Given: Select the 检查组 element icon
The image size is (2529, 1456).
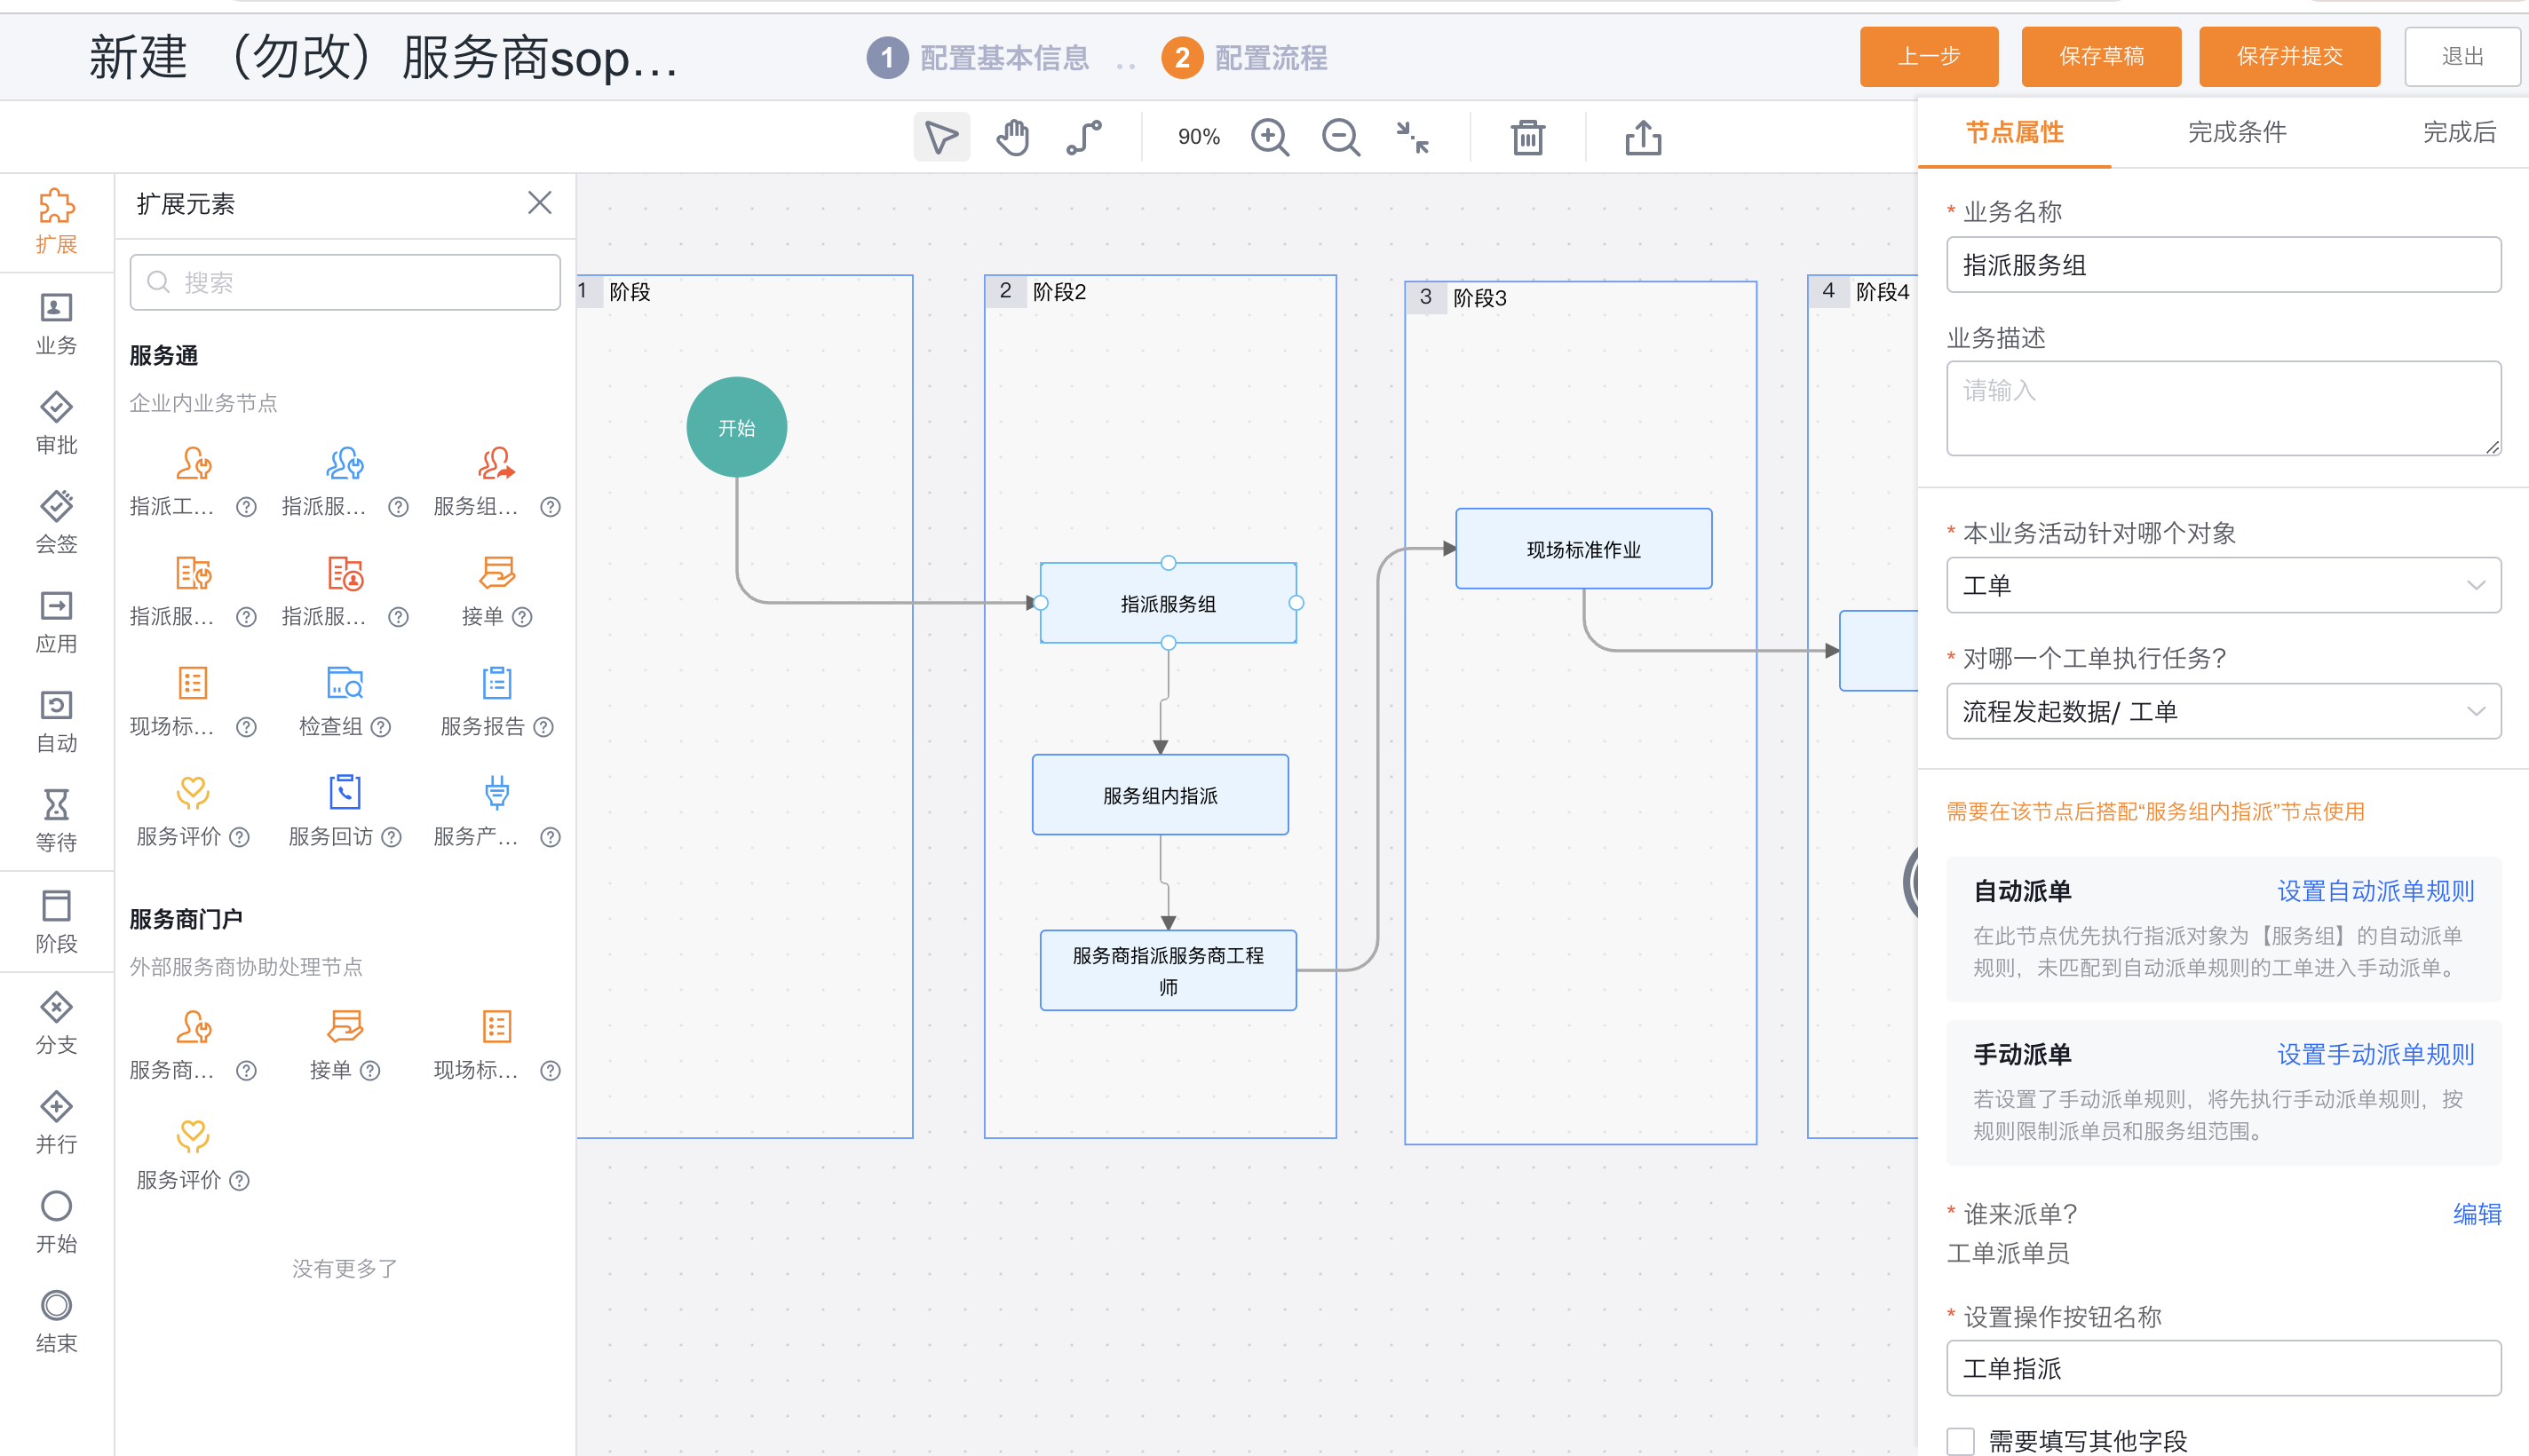Looking at the screenshot, I should 345,683.
